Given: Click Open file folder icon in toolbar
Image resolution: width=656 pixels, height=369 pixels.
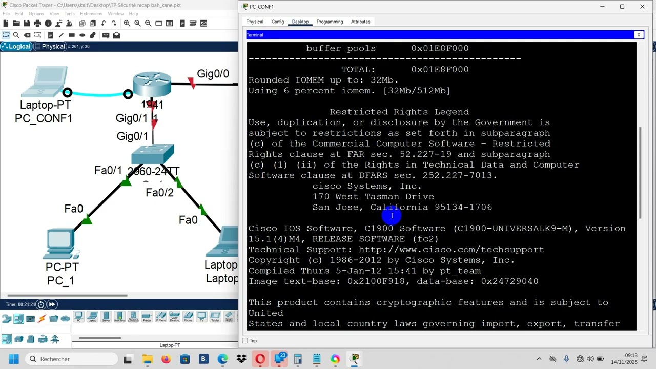Looking at the screenshot, I should coord(16,23).
